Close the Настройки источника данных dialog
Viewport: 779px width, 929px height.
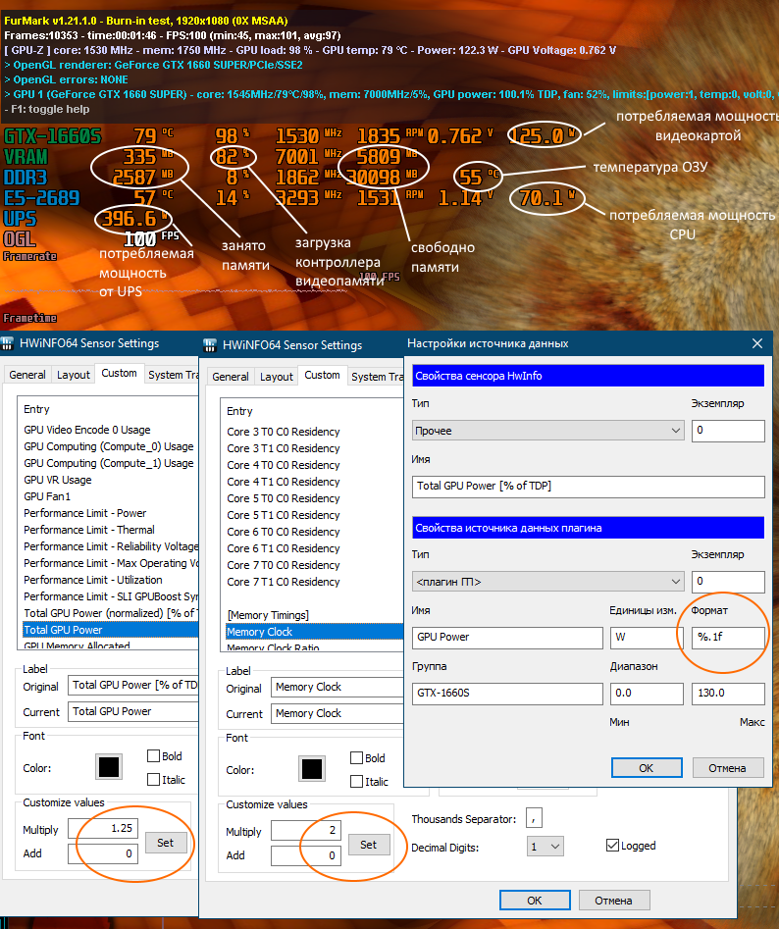point(757,343)
